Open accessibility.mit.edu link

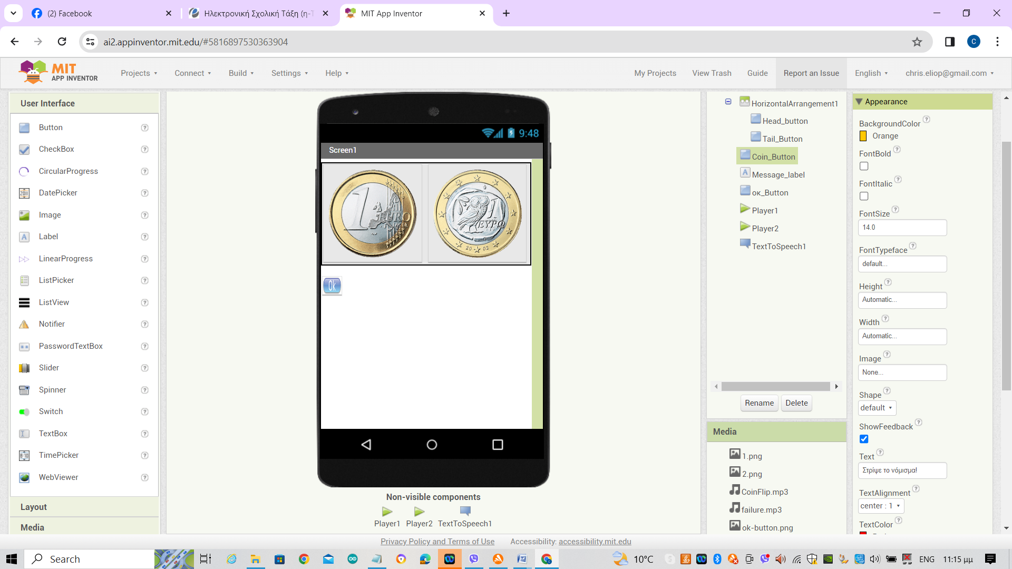595,542
